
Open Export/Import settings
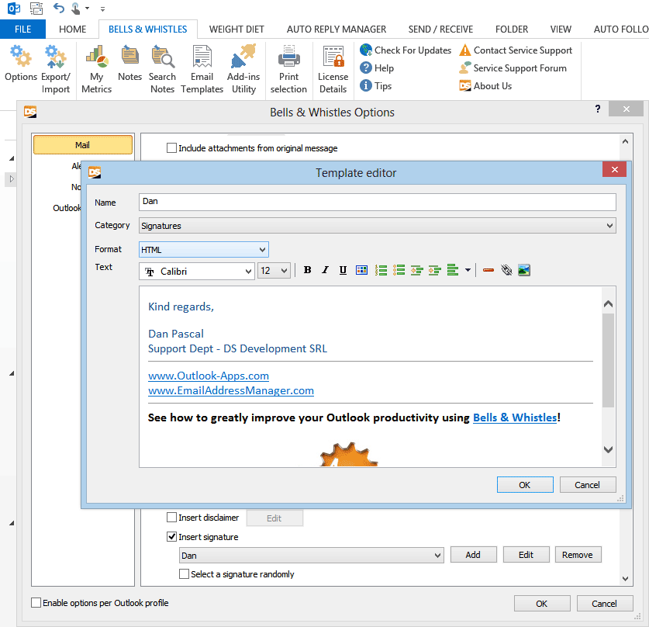(56, 69)
